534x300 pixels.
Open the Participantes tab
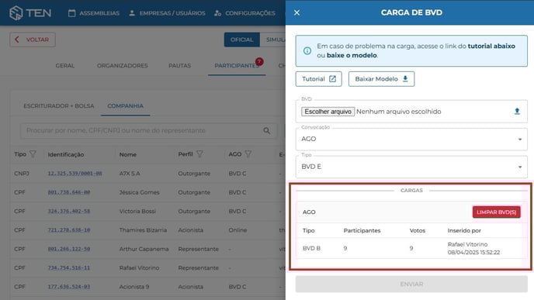click(237, 65)
